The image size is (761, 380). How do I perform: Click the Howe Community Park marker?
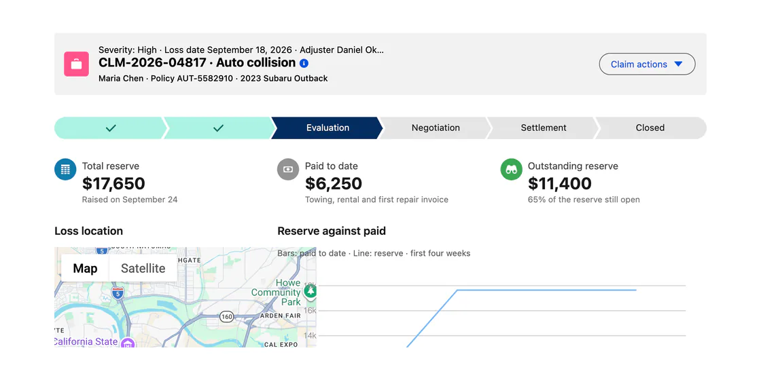310,291
